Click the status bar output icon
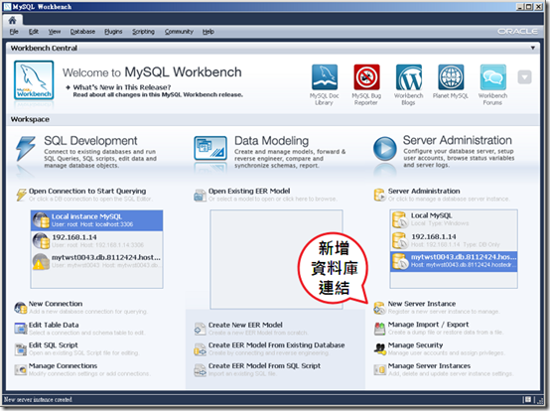The width and height of the screenshot is (550, 411). click(x=527, y=399)
